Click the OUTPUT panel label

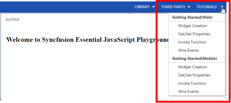click(x=13, y=20)
